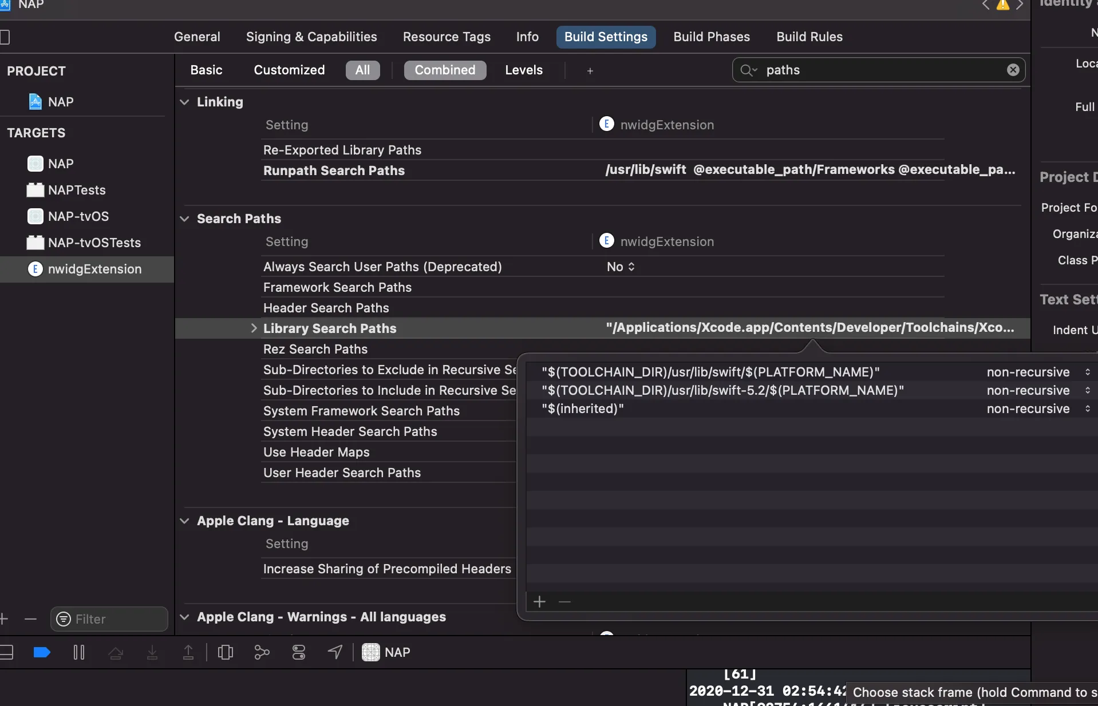This screenshot has width=1098, height=706.
Task: Collapse the Apple Clang - Language section
Action: point(184,521)
